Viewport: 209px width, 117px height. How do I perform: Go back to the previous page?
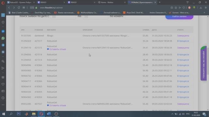(9, 8)
